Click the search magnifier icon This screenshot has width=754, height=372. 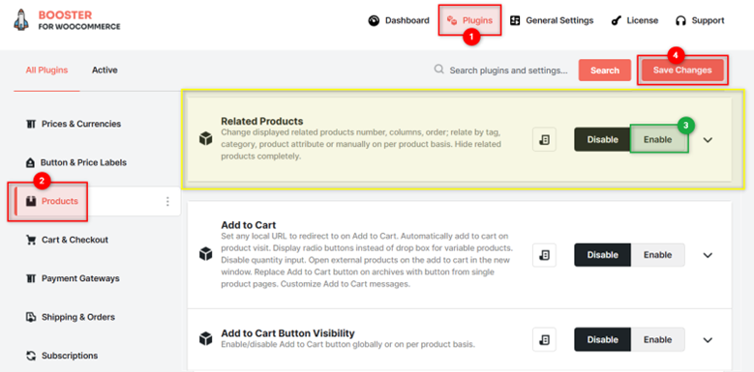438,70
